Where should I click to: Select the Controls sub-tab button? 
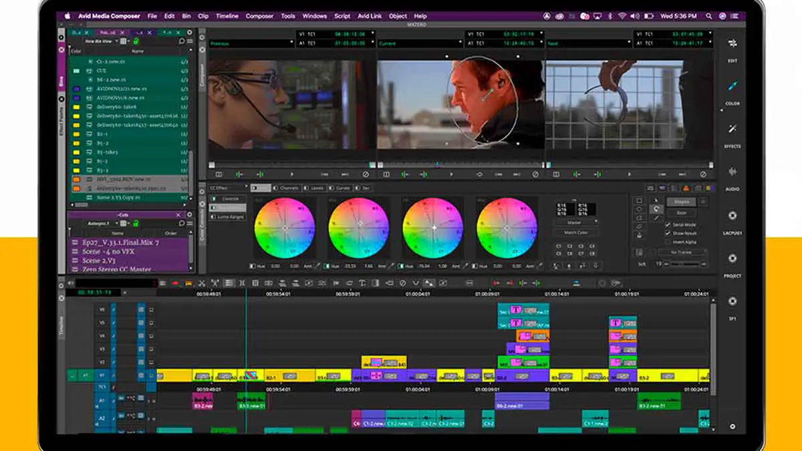point(228,198)
